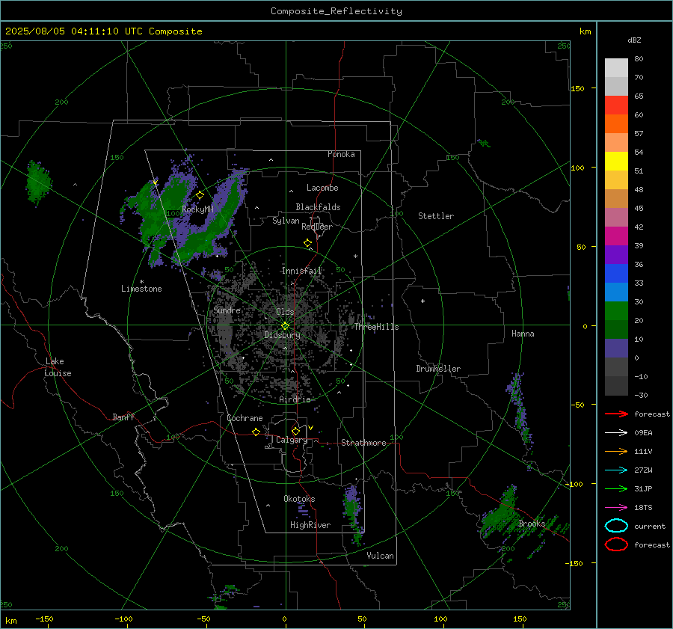Screen dimensions: 673x629
Task: Click the yellow diamond marker at radar center
Action: click(286, 325)
